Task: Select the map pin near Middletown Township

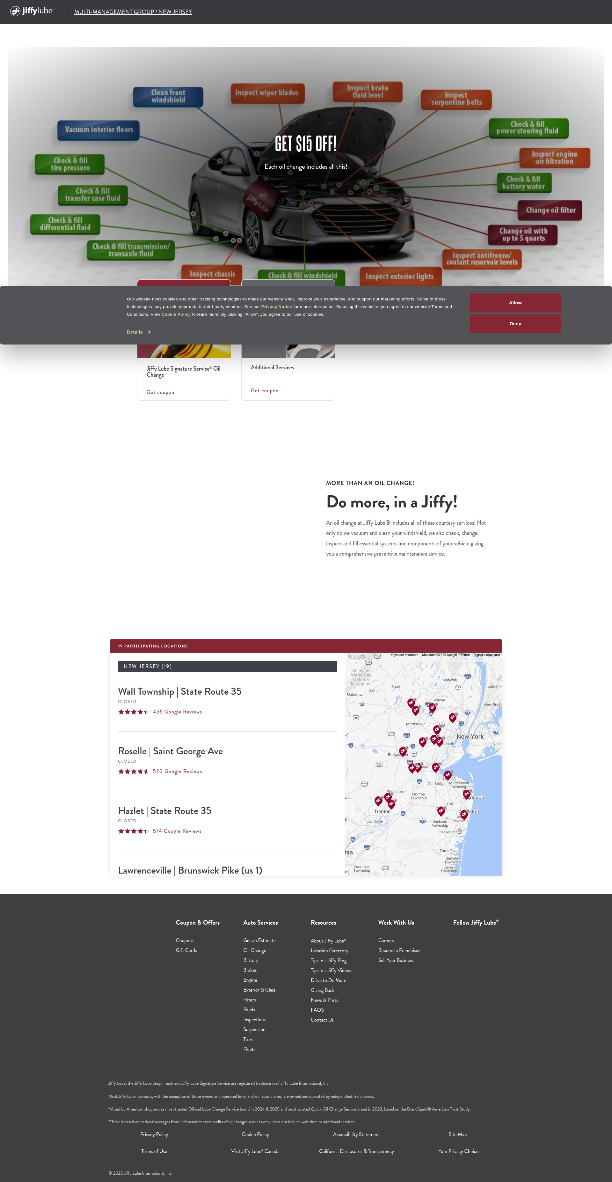Action: click(x=448, y=775)
